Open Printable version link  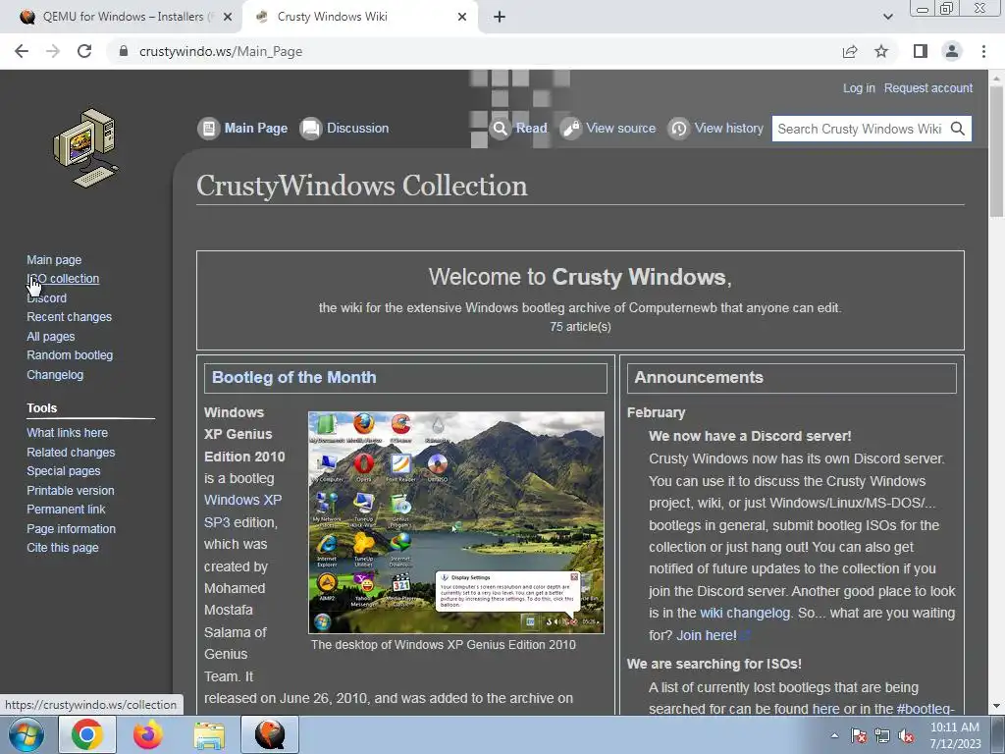pos(71,491)
